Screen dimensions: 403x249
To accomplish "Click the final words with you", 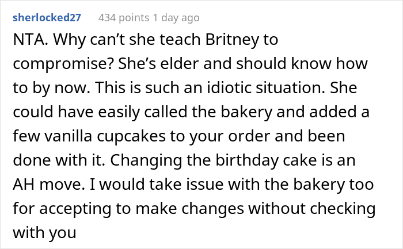I will pos(44,232).
